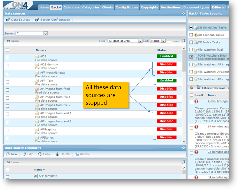The image size is (238, 190).
Task: Click the Status column header
Action: click(x=162, y=50)
